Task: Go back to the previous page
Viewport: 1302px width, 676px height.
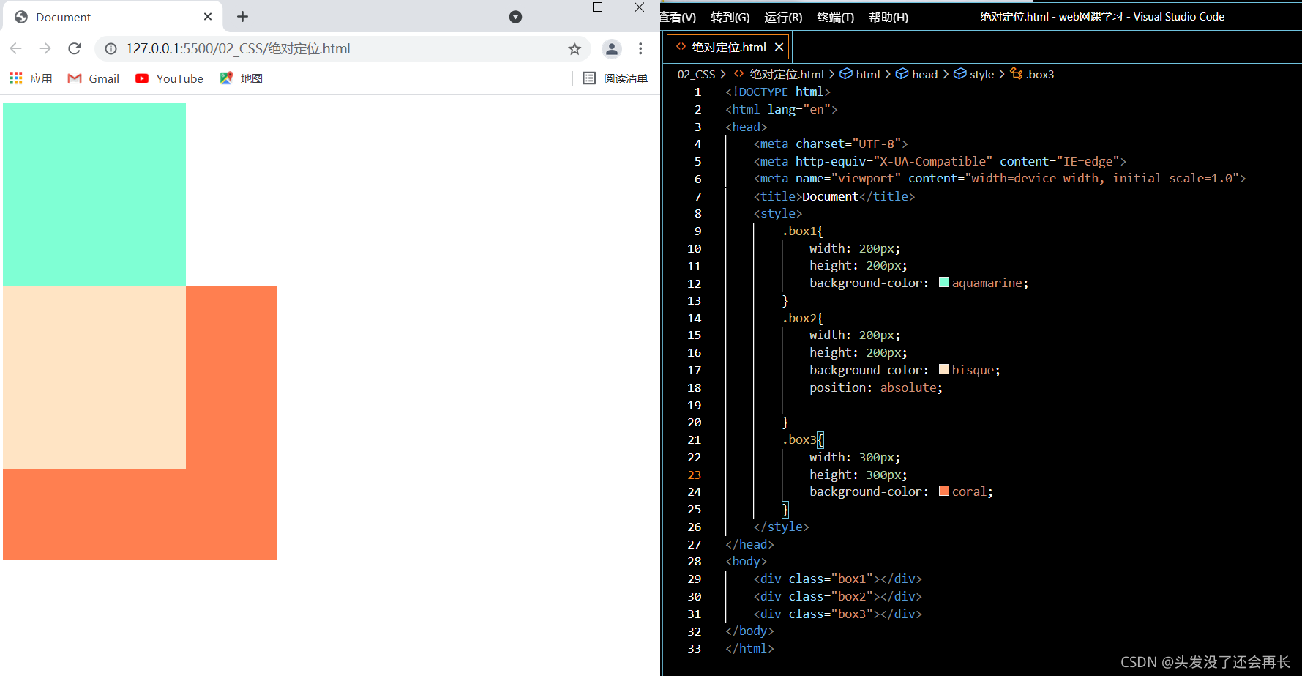Action: (x=16, y=48)
